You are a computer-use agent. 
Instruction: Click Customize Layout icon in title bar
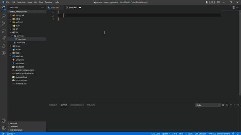218,3
